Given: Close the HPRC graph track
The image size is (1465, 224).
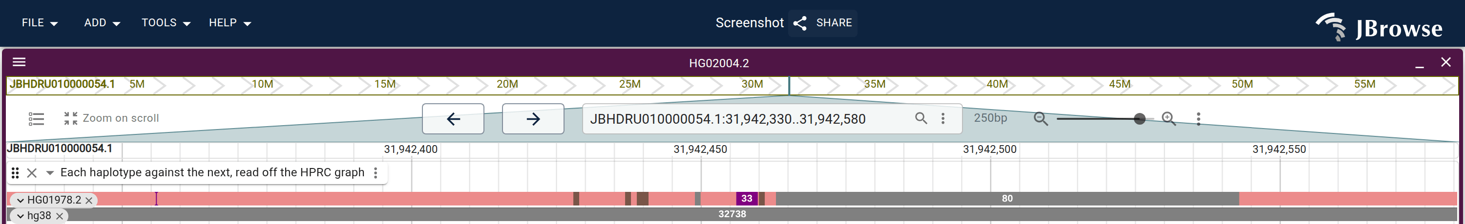Looking at the screenshot, I should pyautogui.click(x=32, y=172).
